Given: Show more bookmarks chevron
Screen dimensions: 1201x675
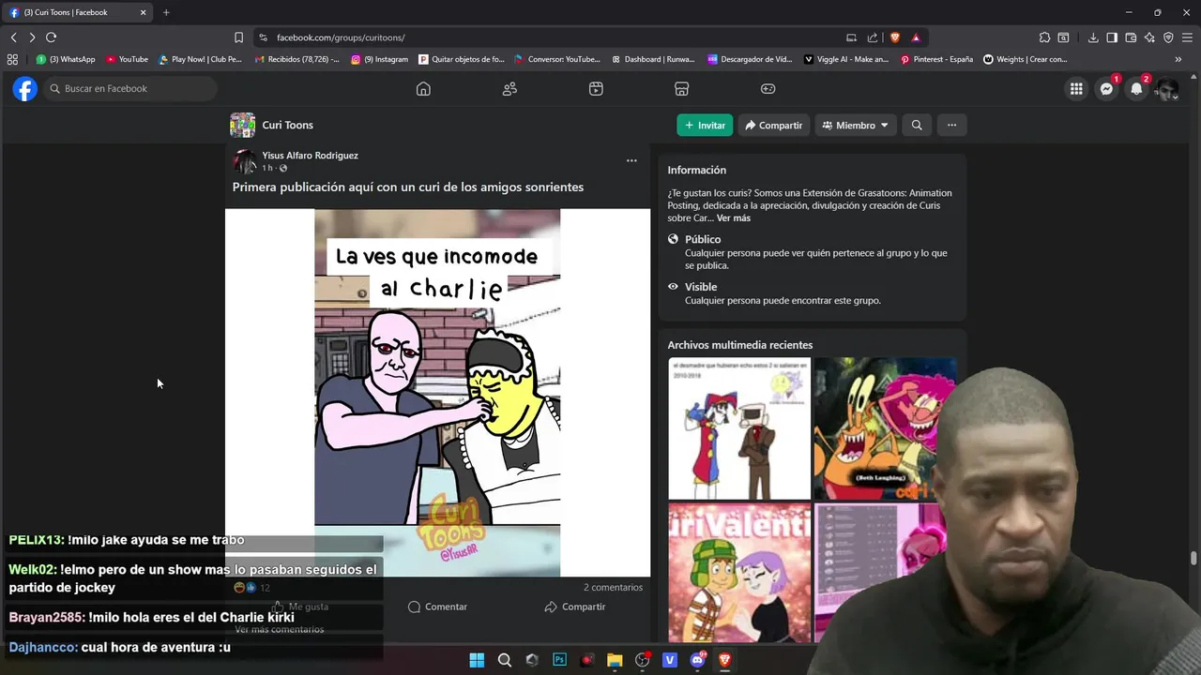Looking at the screenshot, I should (x=1178, y=59).
